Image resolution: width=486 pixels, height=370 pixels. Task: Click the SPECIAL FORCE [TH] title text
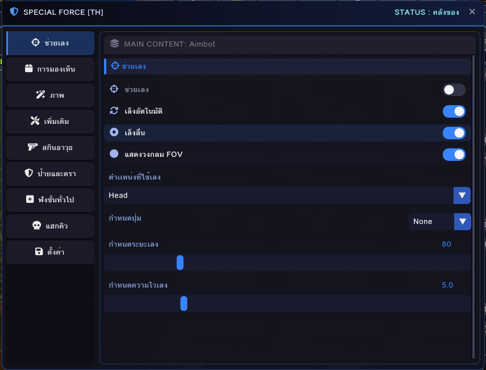(x=63, y=12)
